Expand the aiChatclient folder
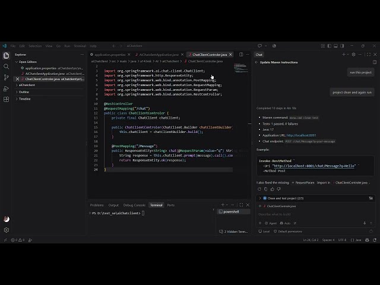The width and height of the screenshot is (380, 285). click(27, 85)
